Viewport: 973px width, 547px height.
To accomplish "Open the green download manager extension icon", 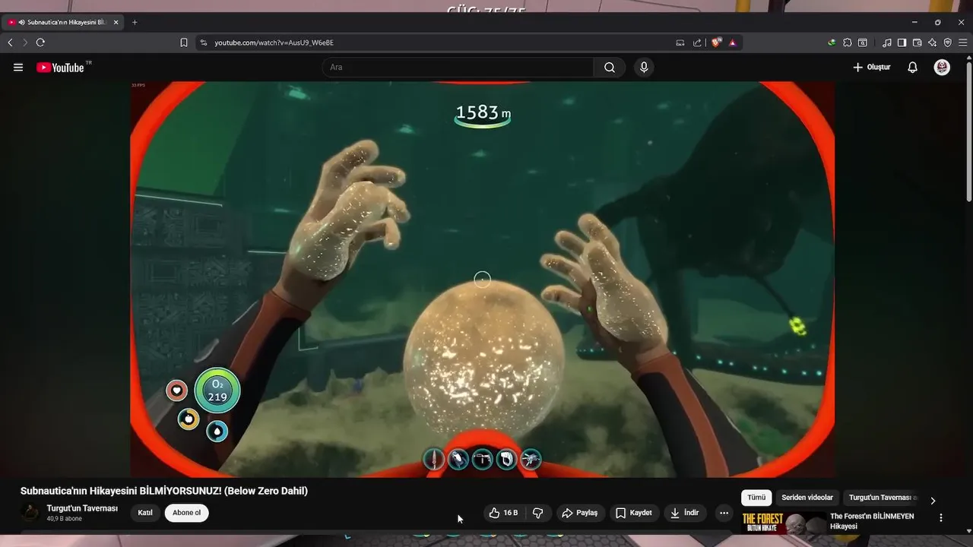I will tap(832, 43).
